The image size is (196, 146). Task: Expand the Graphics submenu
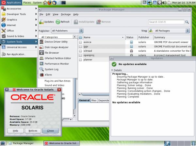[19, 20]
